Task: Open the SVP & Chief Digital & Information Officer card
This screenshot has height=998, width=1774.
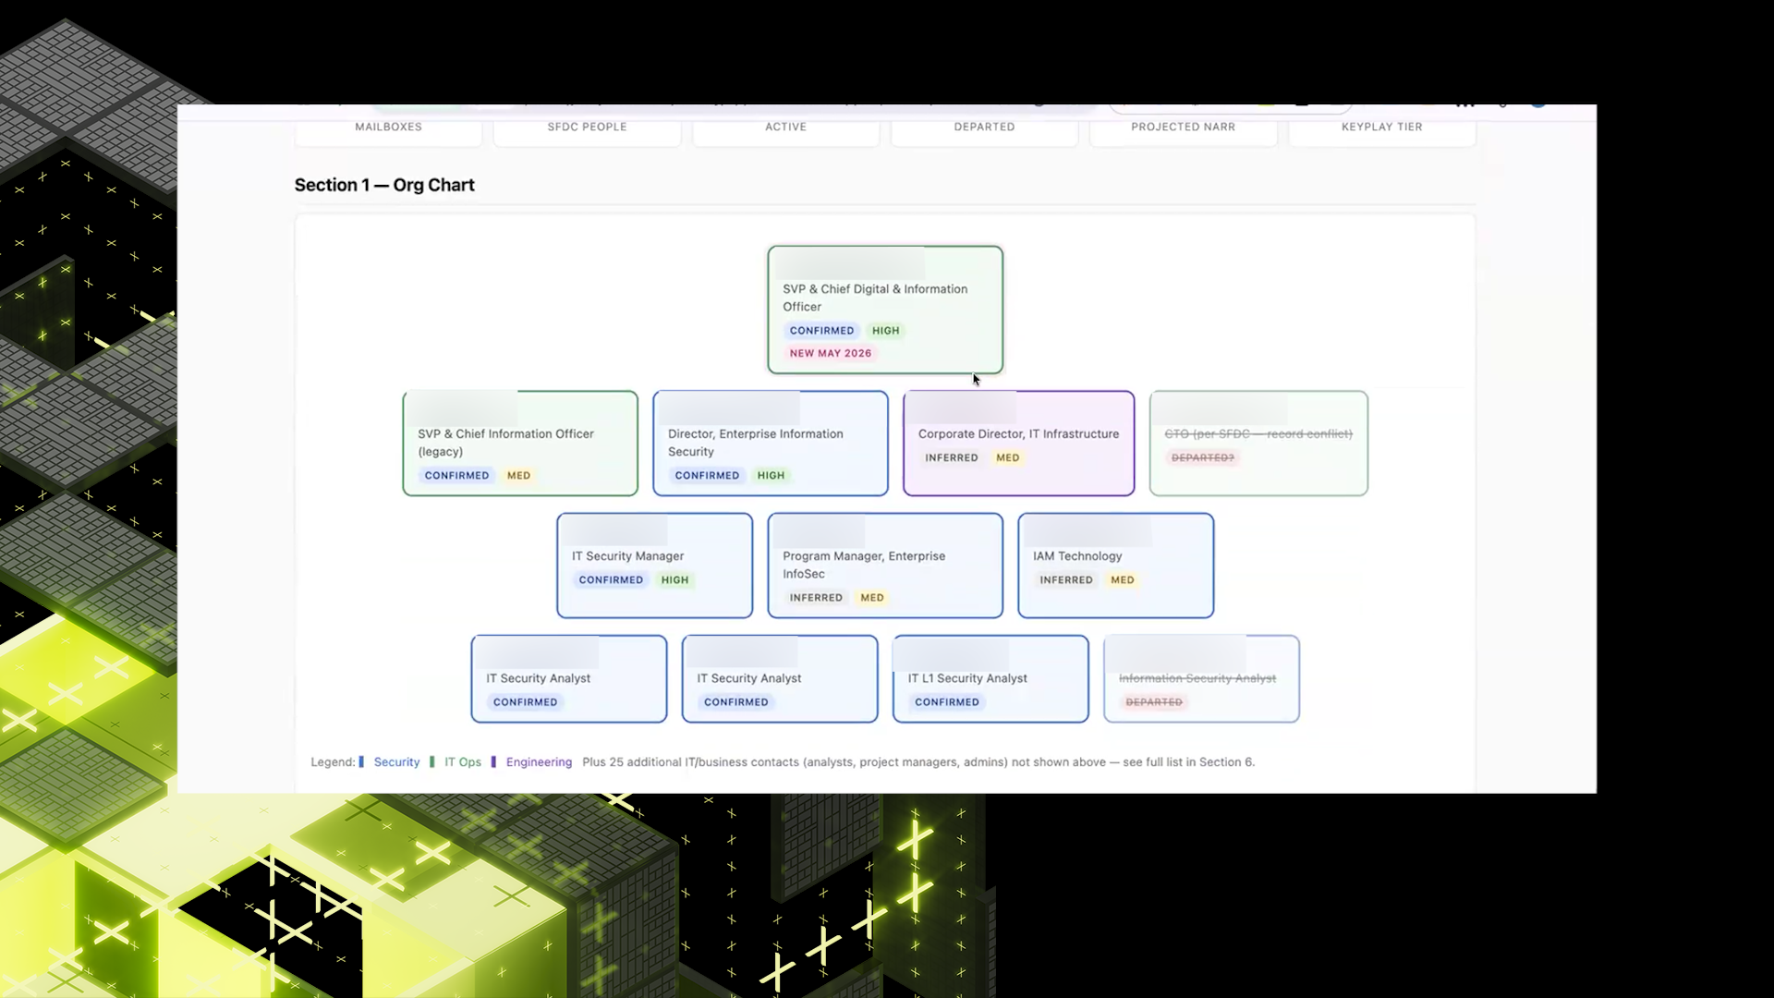Action: coord(885,310)
